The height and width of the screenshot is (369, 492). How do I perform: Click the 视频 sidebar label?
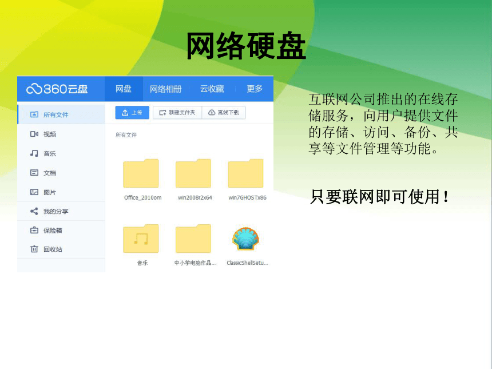point(50,134)
